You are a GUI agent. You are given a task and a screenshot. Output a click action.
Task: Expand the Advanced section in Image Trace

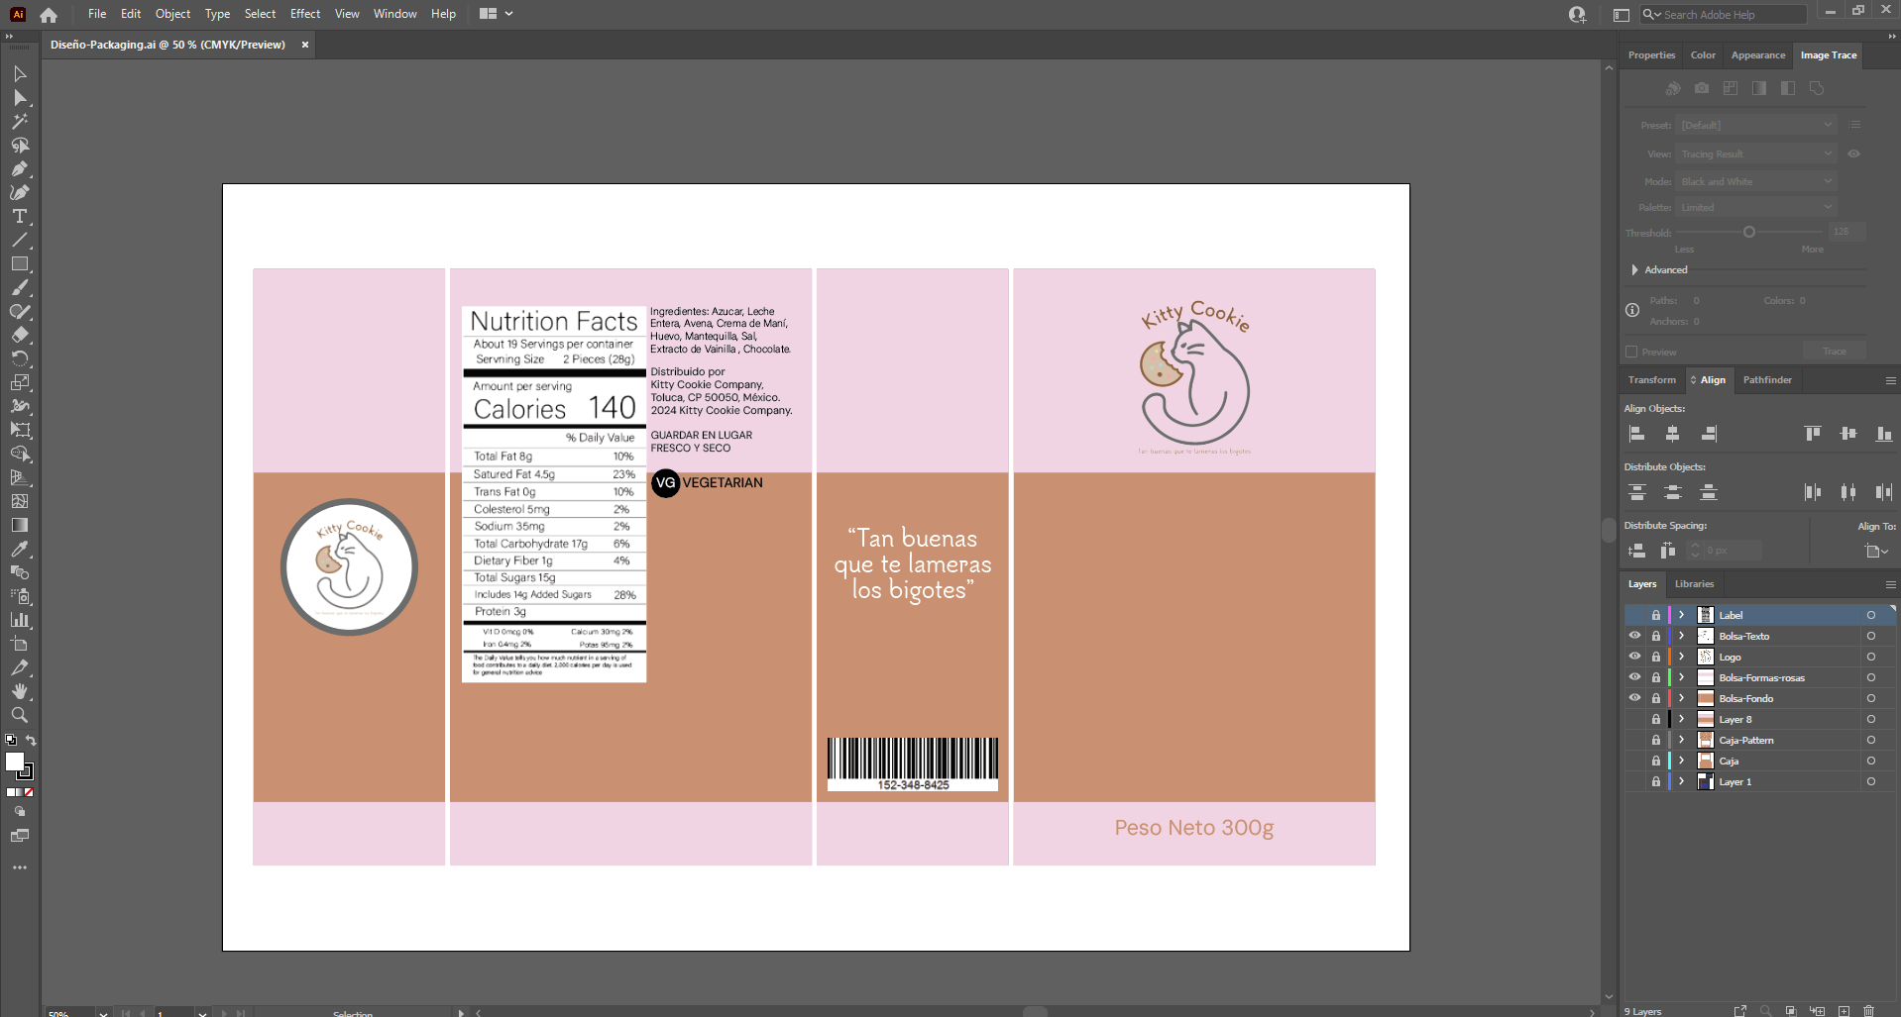1634,269
